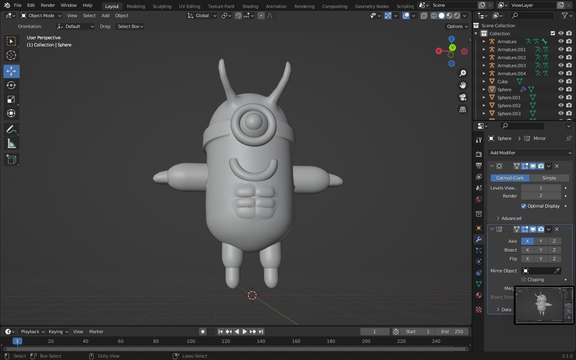Switch to UV Editing workspace tab
The width and height of the screenshot is (576, 360).
coord(190,6)
